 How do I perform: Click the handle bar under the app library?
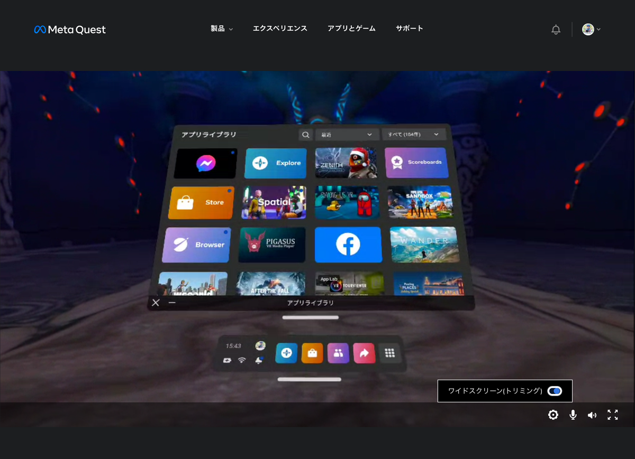311,317
